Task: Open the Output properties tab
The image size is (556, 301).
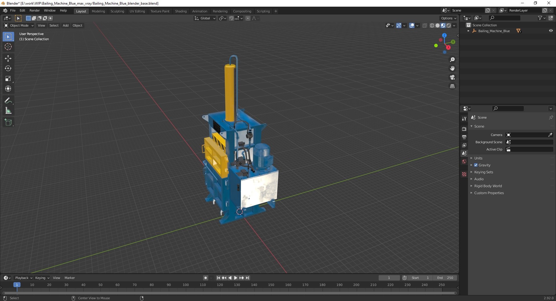Action: pos(464,137)
